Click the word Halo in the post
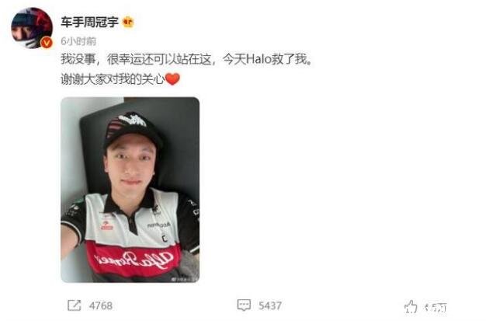 tap(259, 59)
